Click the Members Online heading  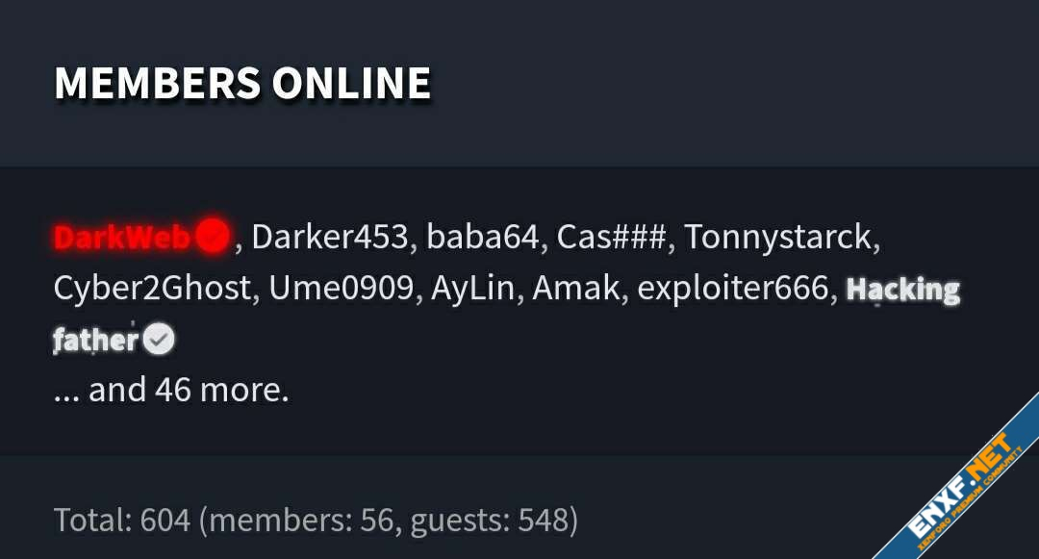(x=242, y=83)
